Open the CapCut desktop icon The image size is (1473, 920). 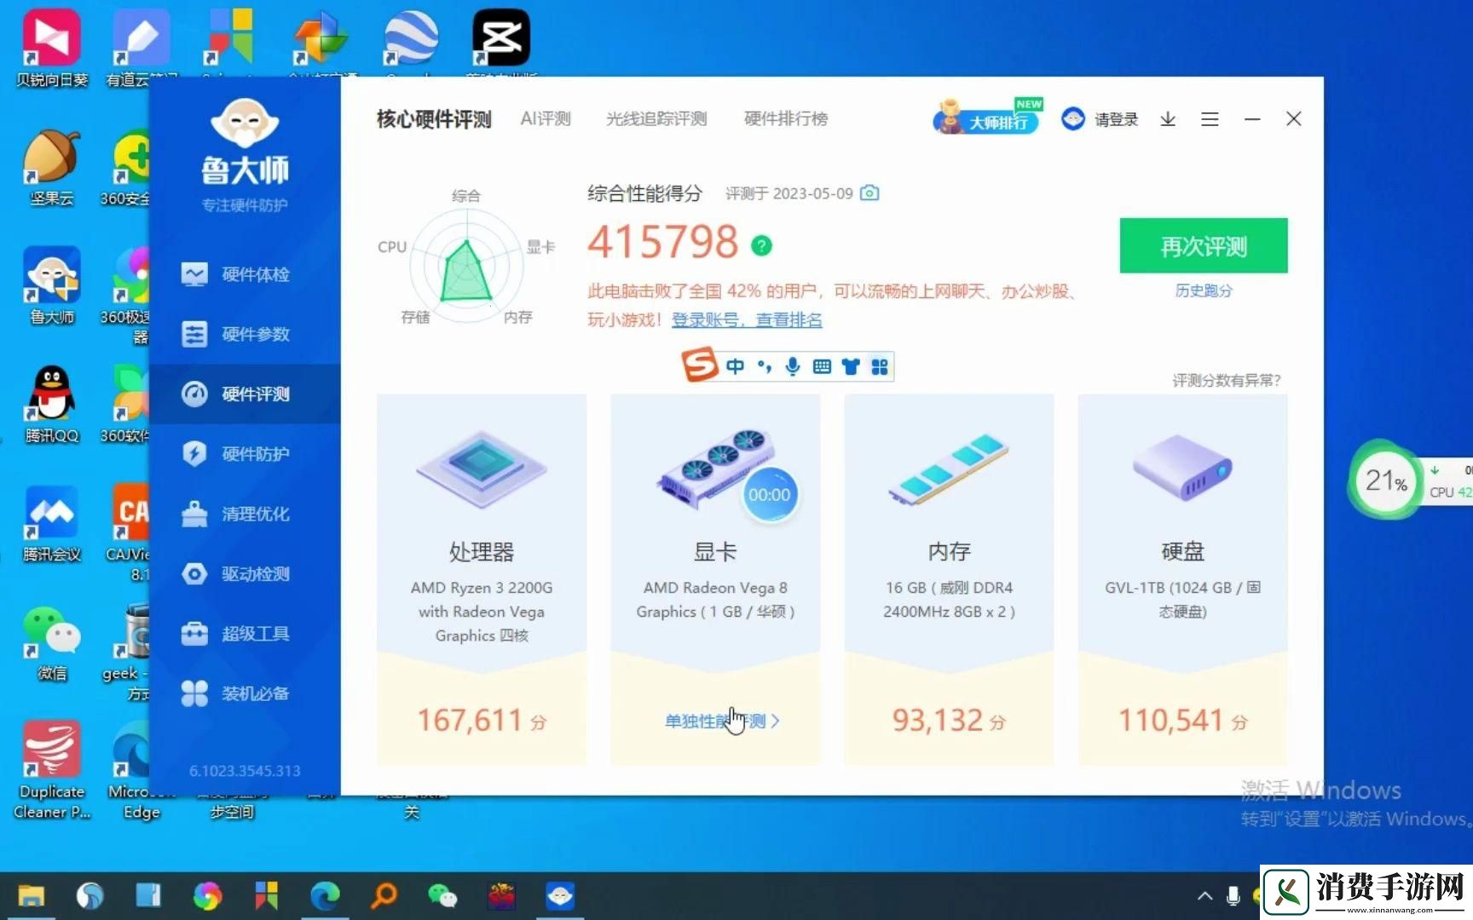click(x=501, y=39)
